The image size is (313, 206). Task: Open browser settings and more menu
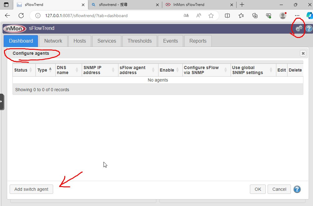point(297,16)
